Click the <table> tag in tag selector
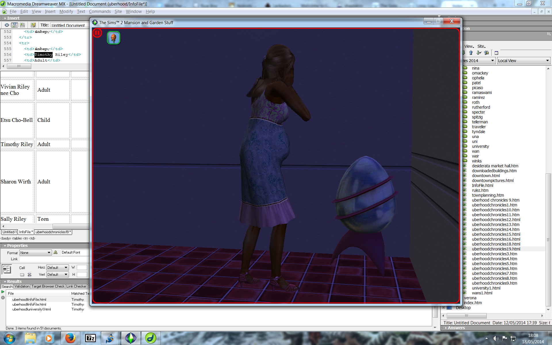The width and height of the screenshot is (552, 345). click(x=17, y=238)
